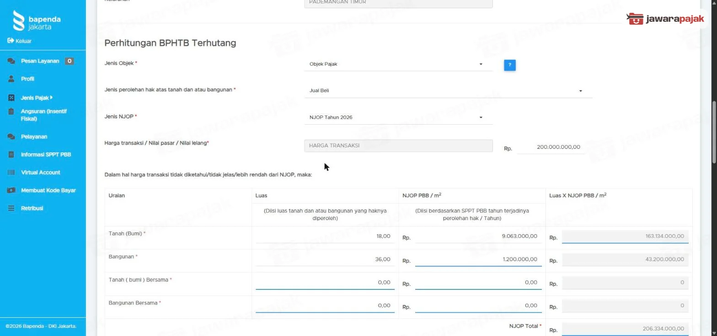The image size is (717, 336).
Task: Click the Tanah (Bumi) NJOP PBB field
Action: 478,236
